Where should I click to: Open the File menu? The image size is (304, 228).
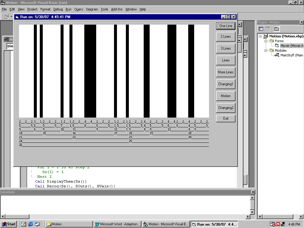4,9
